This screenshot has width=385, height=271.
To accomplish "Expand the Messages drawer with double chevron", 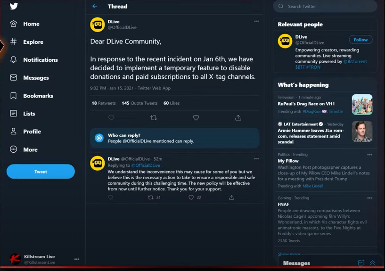I will click(x=372, y=263).
